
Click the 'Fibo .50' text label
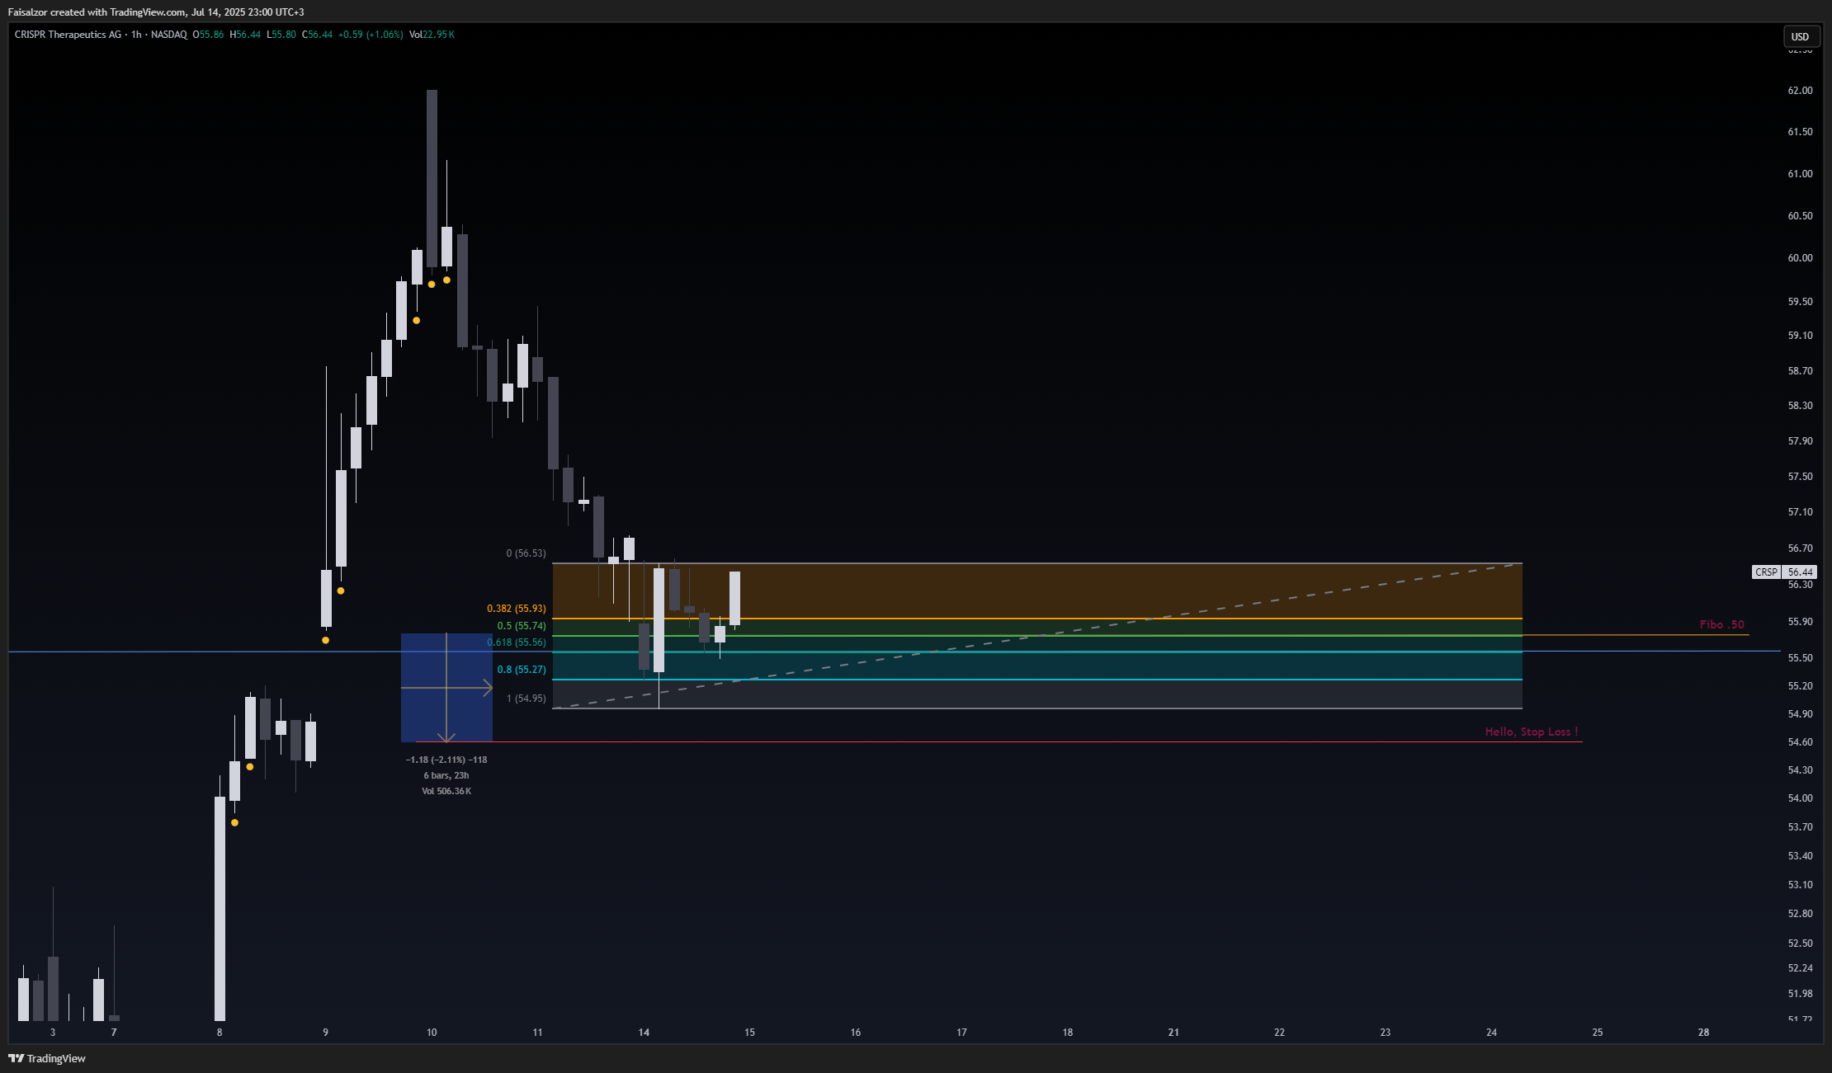[1722, 624]
